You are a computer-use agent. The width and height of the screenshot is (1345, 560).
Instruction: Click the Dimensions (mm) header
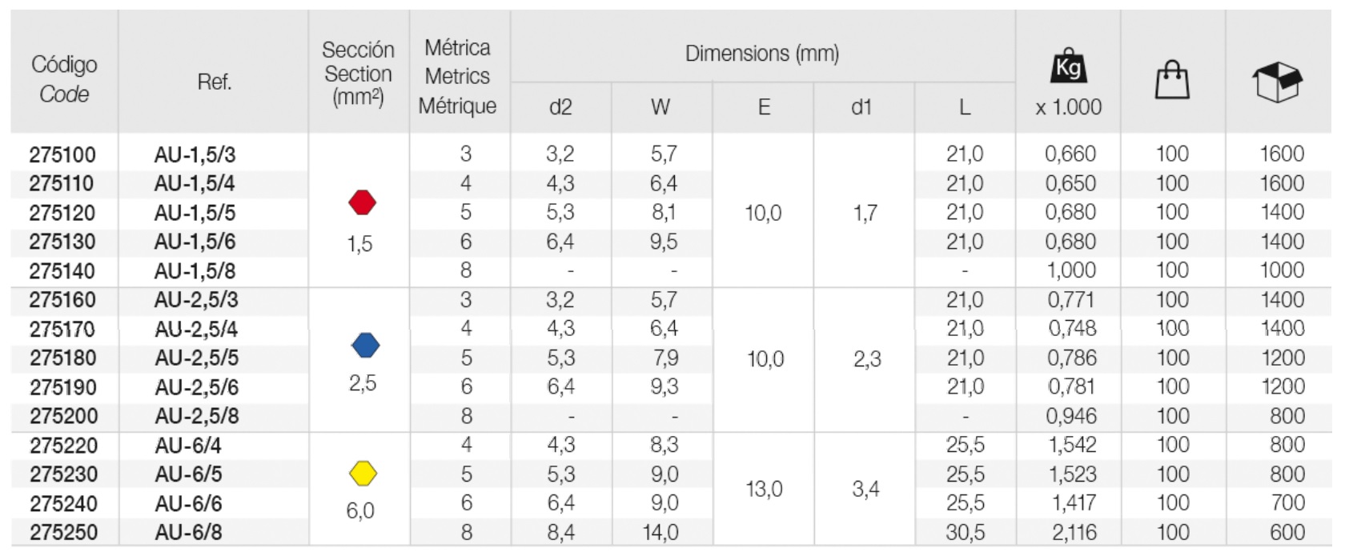click(x=761, y=54)
